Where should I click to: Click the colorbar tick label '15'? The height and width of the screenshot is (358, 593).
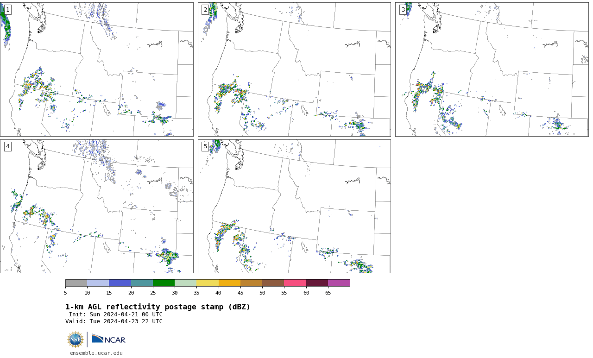(109, 293)
